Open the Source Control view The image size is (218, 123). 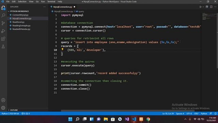pos(3,23)
